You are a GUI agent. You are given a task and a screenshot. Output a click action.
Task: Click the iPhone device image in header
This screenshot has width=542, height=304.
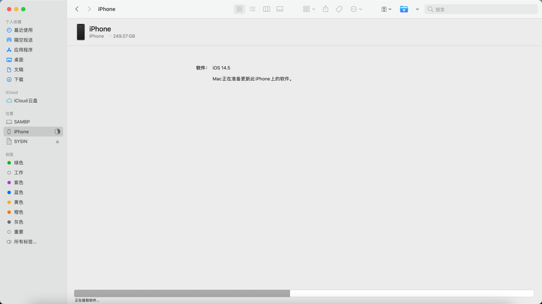click(x=81, y=32)
